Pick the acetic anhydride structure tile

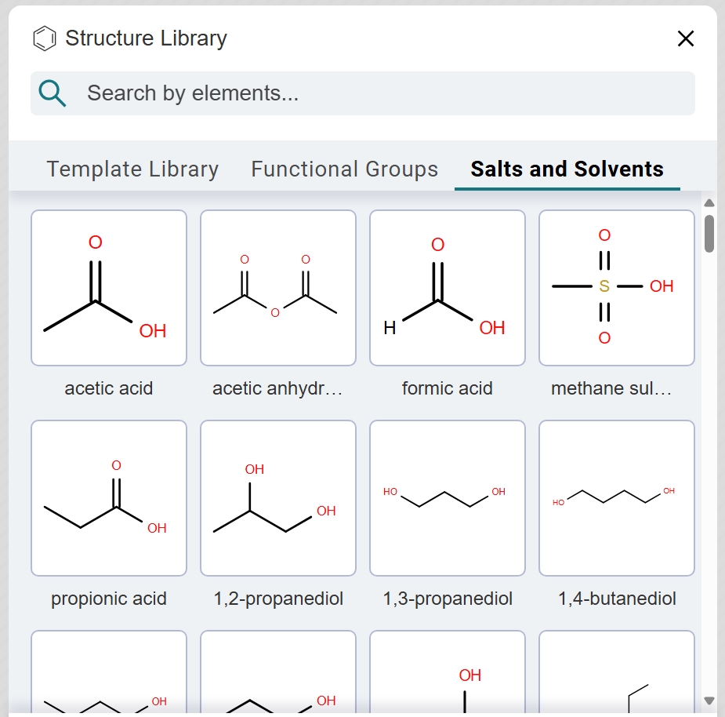coord(278,288)
